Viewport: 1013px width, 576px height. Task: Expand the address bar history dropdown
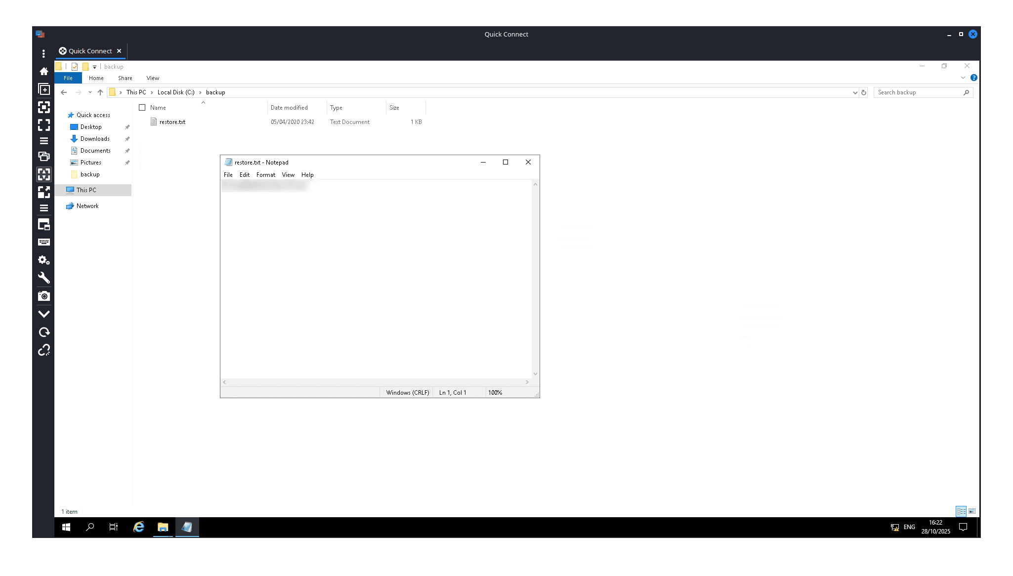(x=855, y=92)
